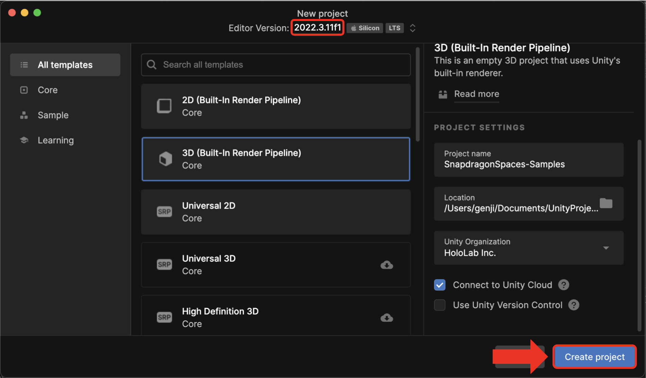Viewport: 646px width, 378px height.
Task: Click the template list scrollbar
Action: click(x=418, y=94)
